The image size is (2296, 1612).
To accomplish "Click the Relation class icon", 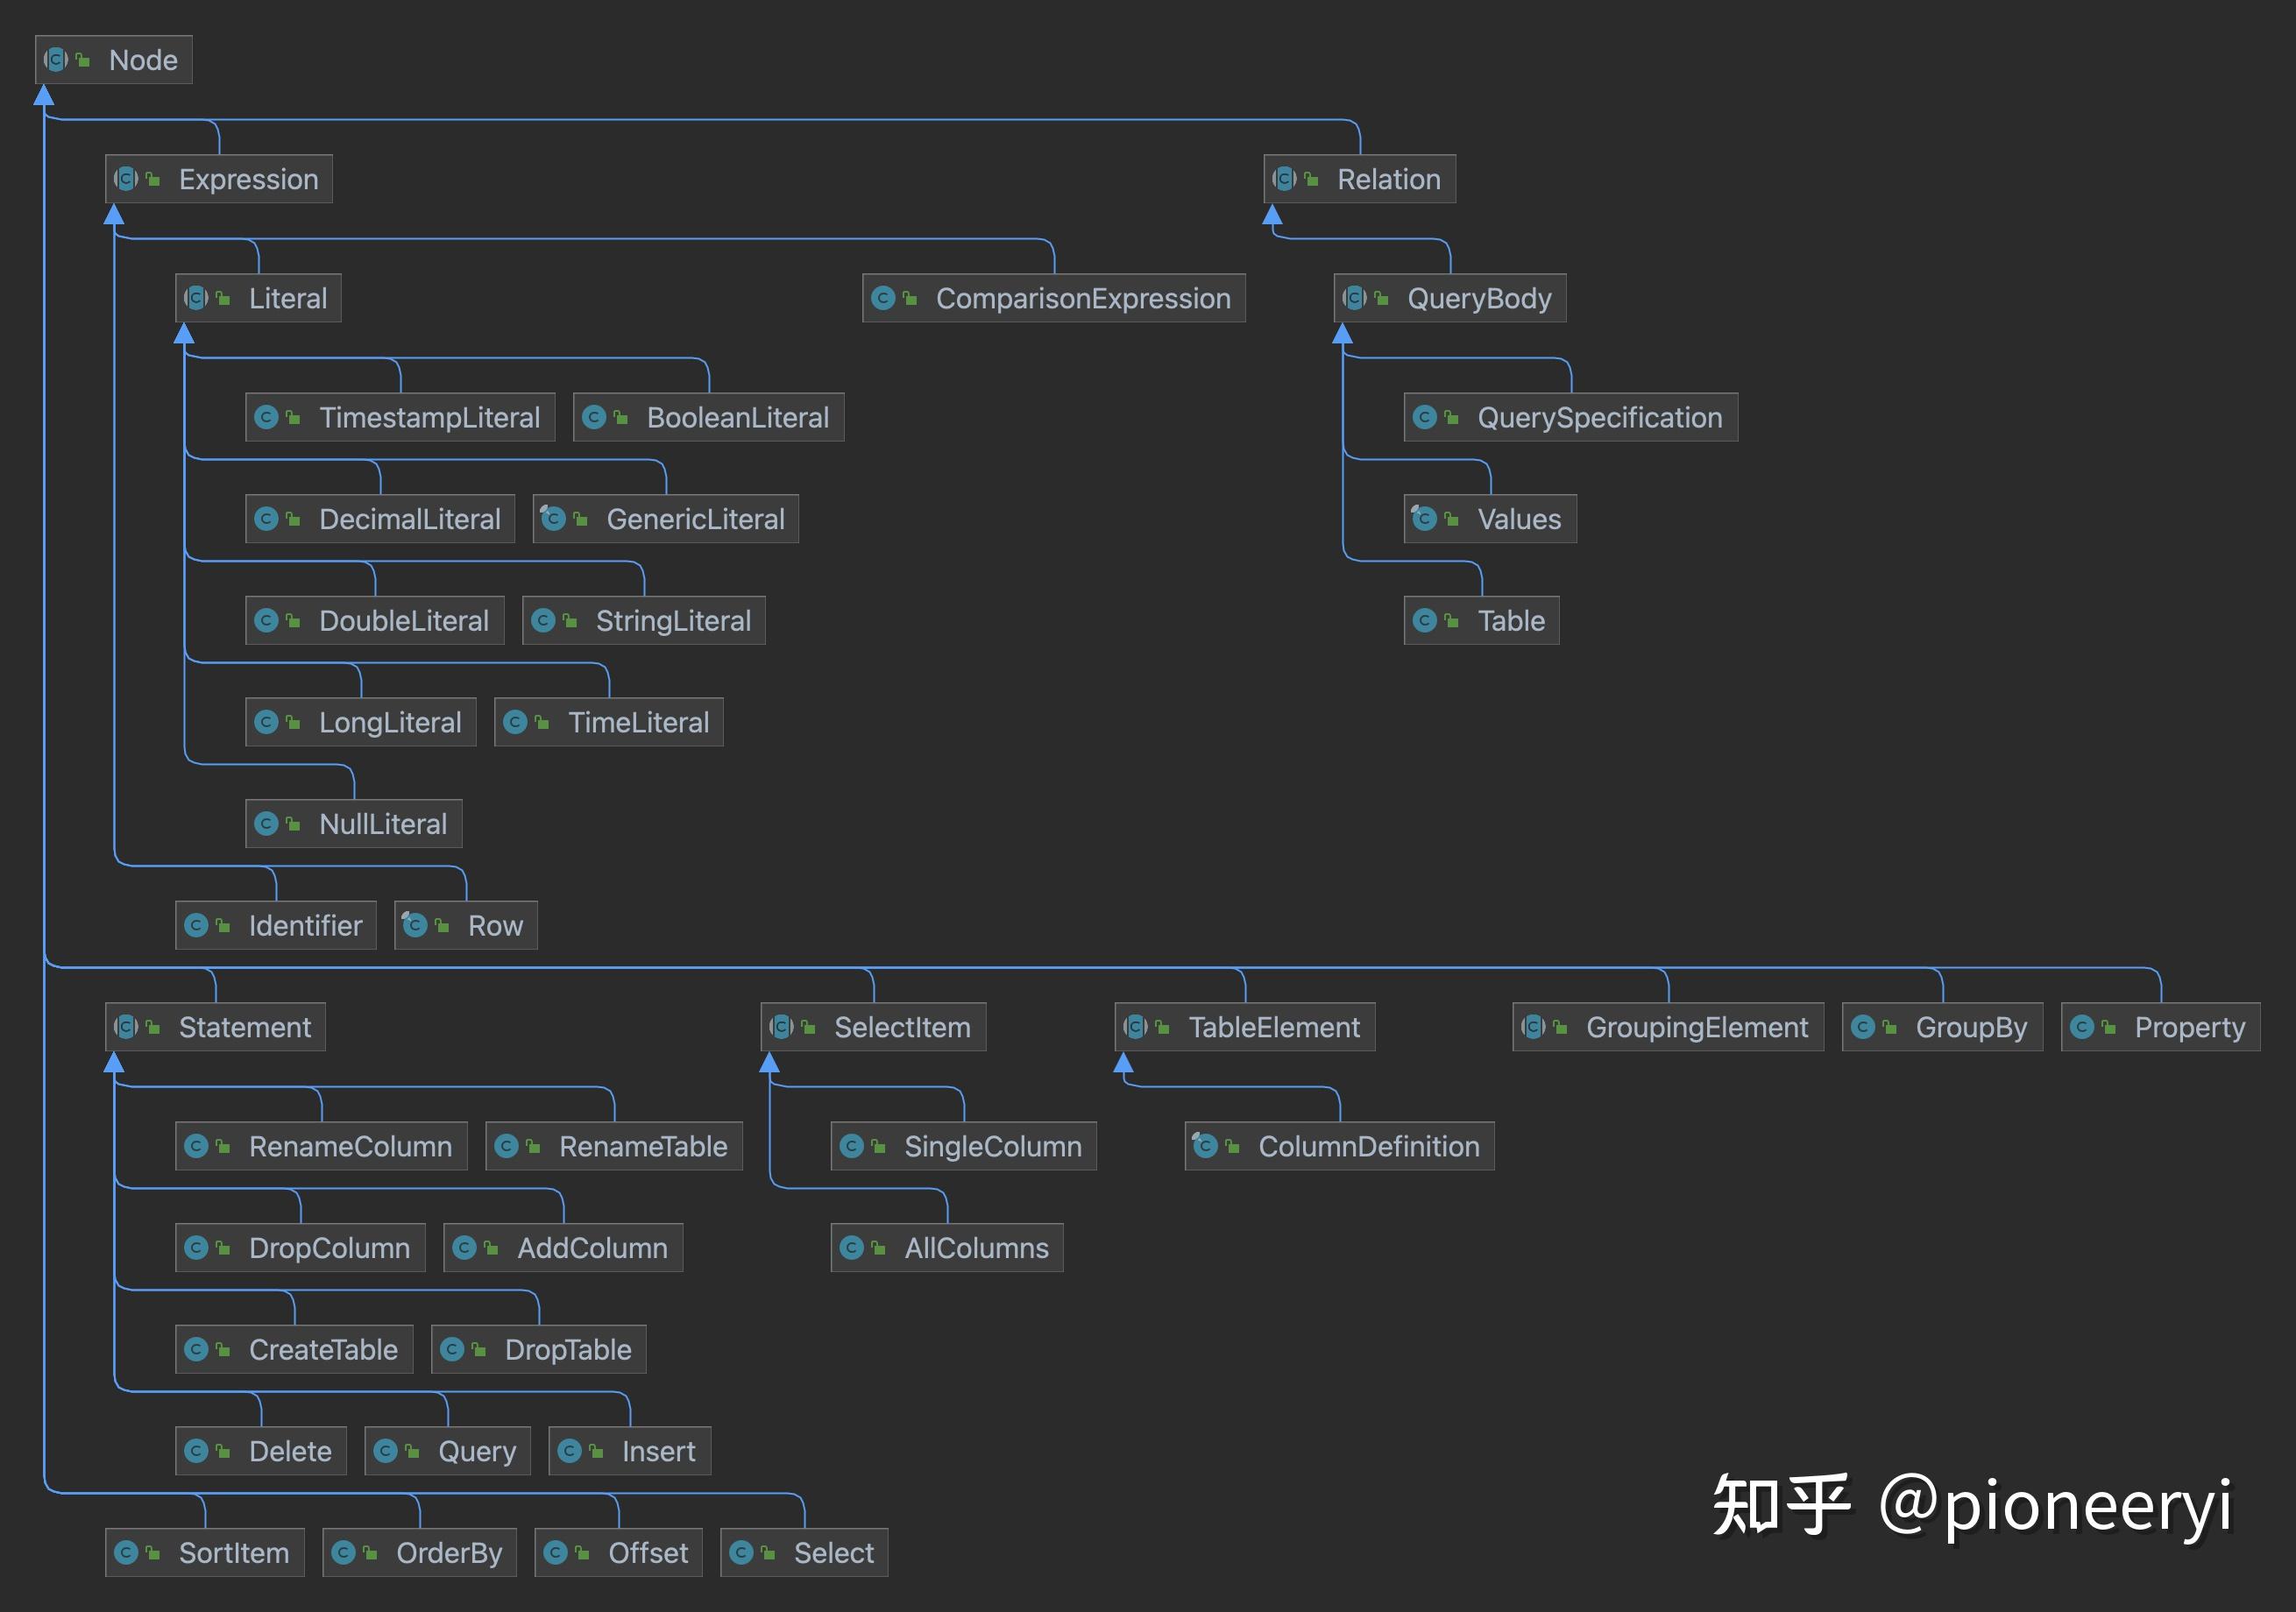I will [1283, 178].
